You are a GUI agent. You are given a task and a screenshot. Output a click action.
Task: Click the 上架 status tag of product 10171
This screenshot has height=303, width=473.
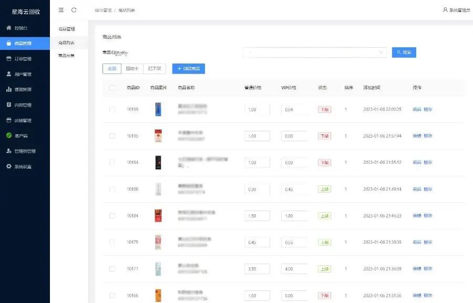click(325, 269)
